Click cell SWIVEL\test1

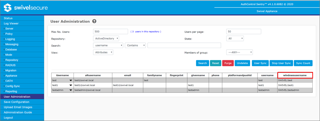(295, 85)
